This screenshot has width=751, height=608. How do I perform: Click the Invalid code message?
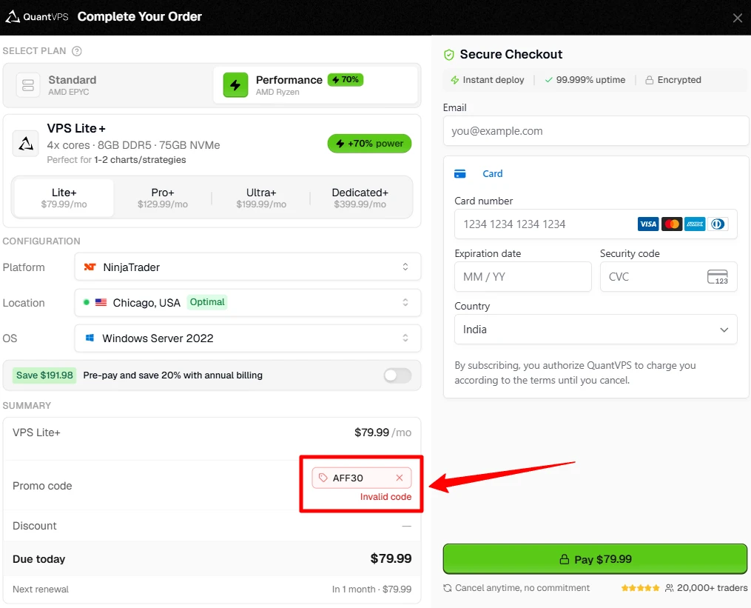385,497
